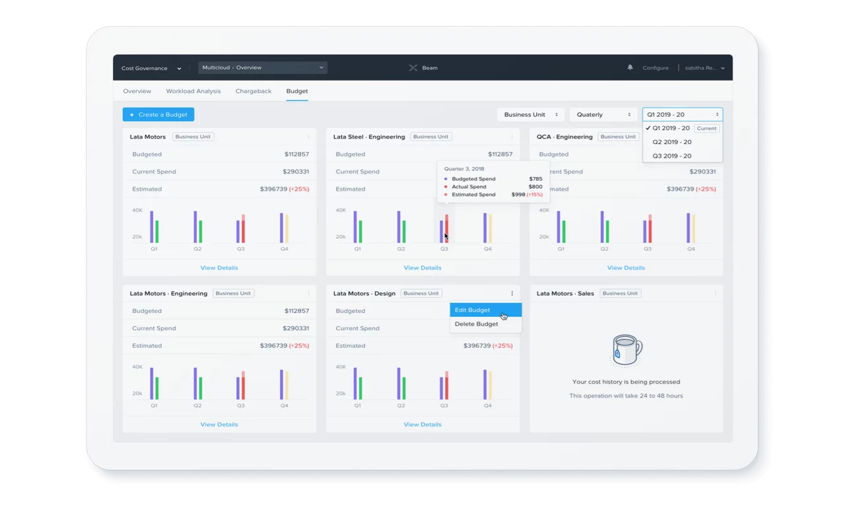
Task: Open the Business Unit dropdown
Action: click(x=530, y=114)
